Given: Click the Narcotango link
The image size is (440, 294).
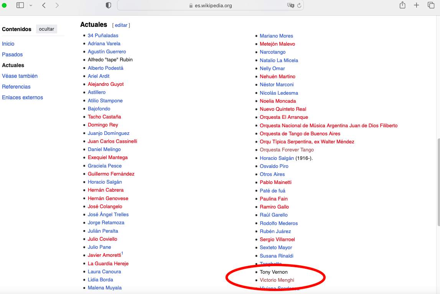Looking at the screenshot, I should click(273, 52).
